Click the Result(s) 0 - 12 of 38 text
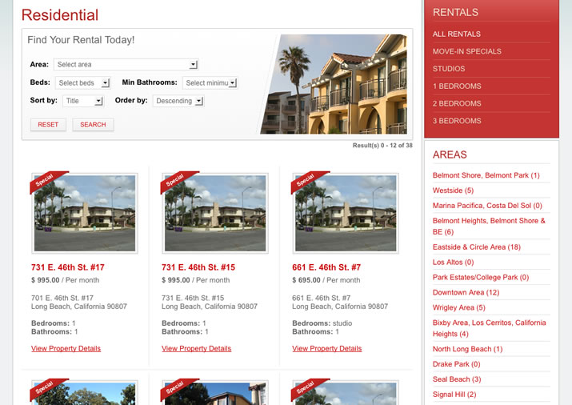Screen dimensions: 572x405 pyautogui.click(x=382, y=145)
